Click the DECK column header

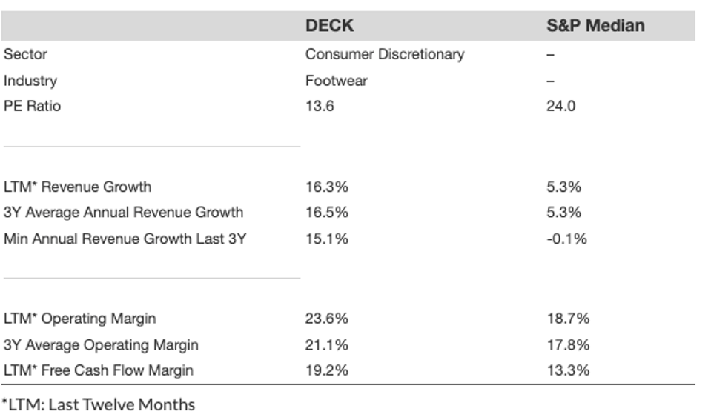329,26
